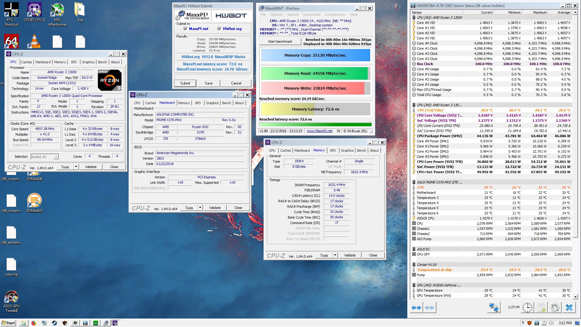
Task: Click HWiNFO network monitors button
Action: (x=494, y=308)
